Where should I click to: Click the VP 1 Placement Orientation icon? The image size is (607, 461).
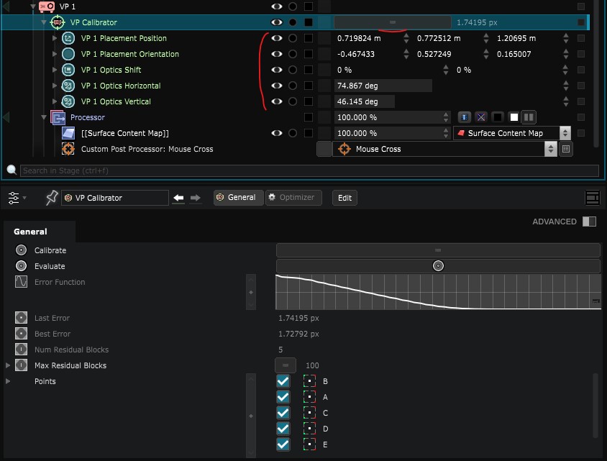pos(68,54)
